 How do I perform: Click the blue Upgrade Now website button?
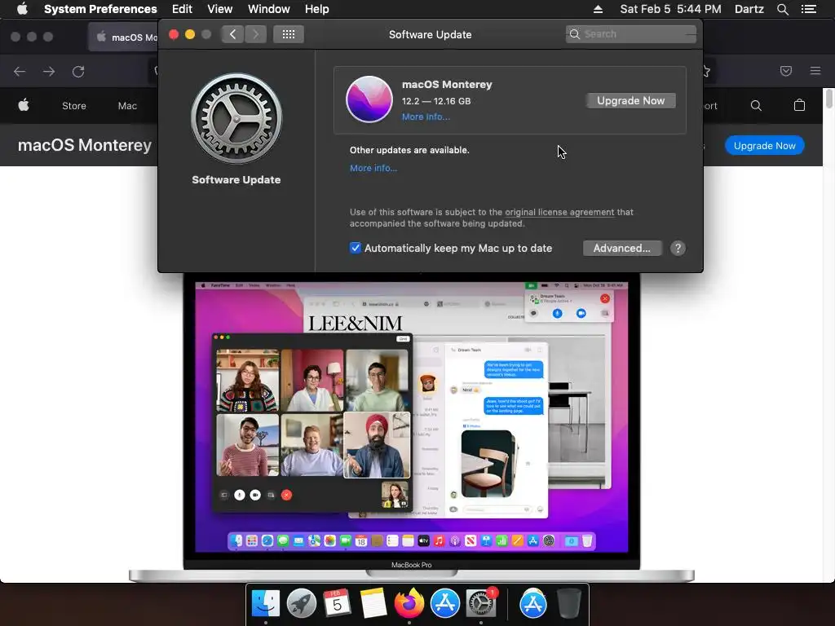tap(764, 146)
